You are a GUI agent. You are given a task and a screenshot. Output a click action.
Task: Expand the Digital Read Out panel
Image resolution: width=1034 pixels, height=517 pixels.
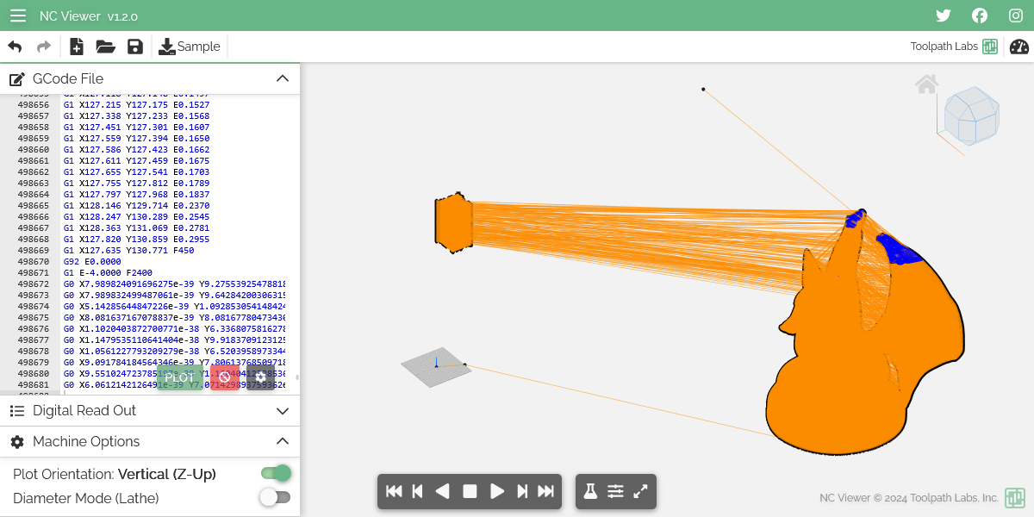click(x=283, y=411)
